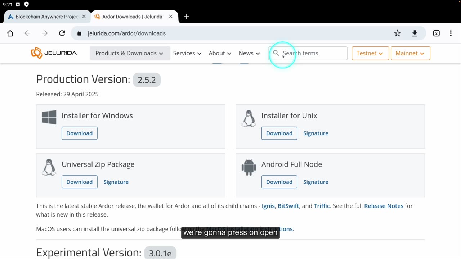Download the Universal Zip Package
461x259 pixels.
point(80,182)
